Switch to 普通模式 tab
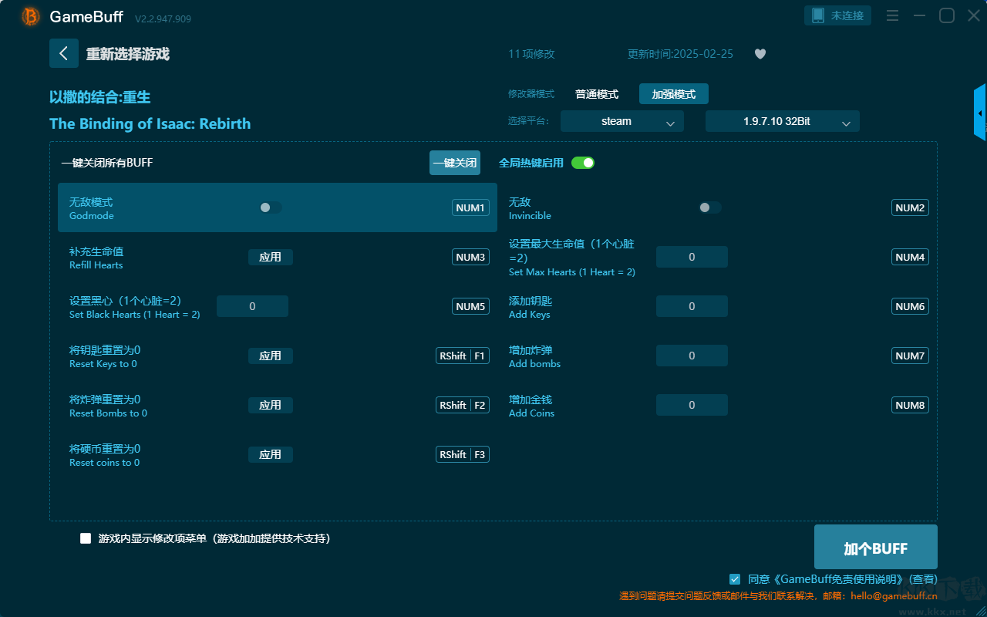 click(597, 94)
